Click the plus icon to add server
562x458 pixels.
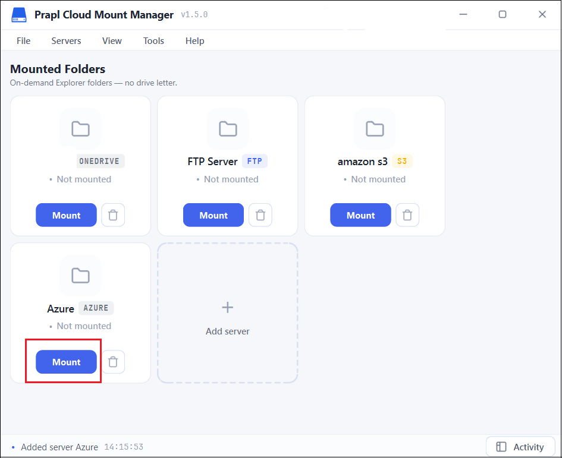228,307
